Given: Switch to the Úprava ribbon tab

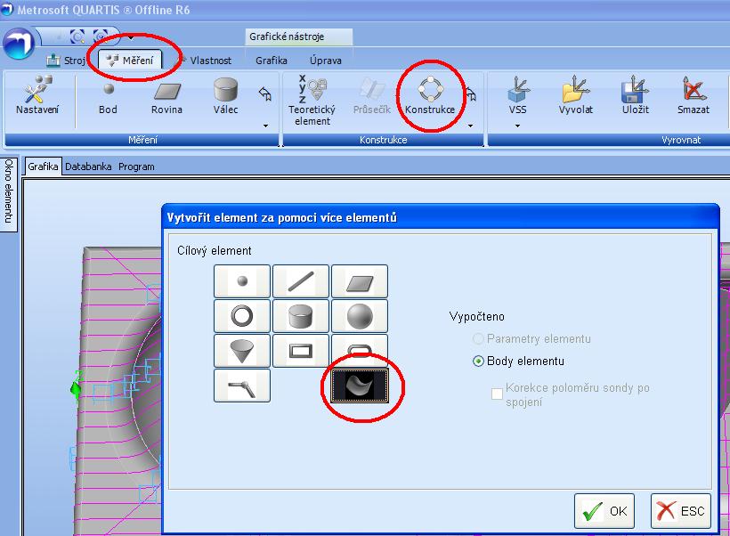Looking at the screenshot, I should point(326,60).
